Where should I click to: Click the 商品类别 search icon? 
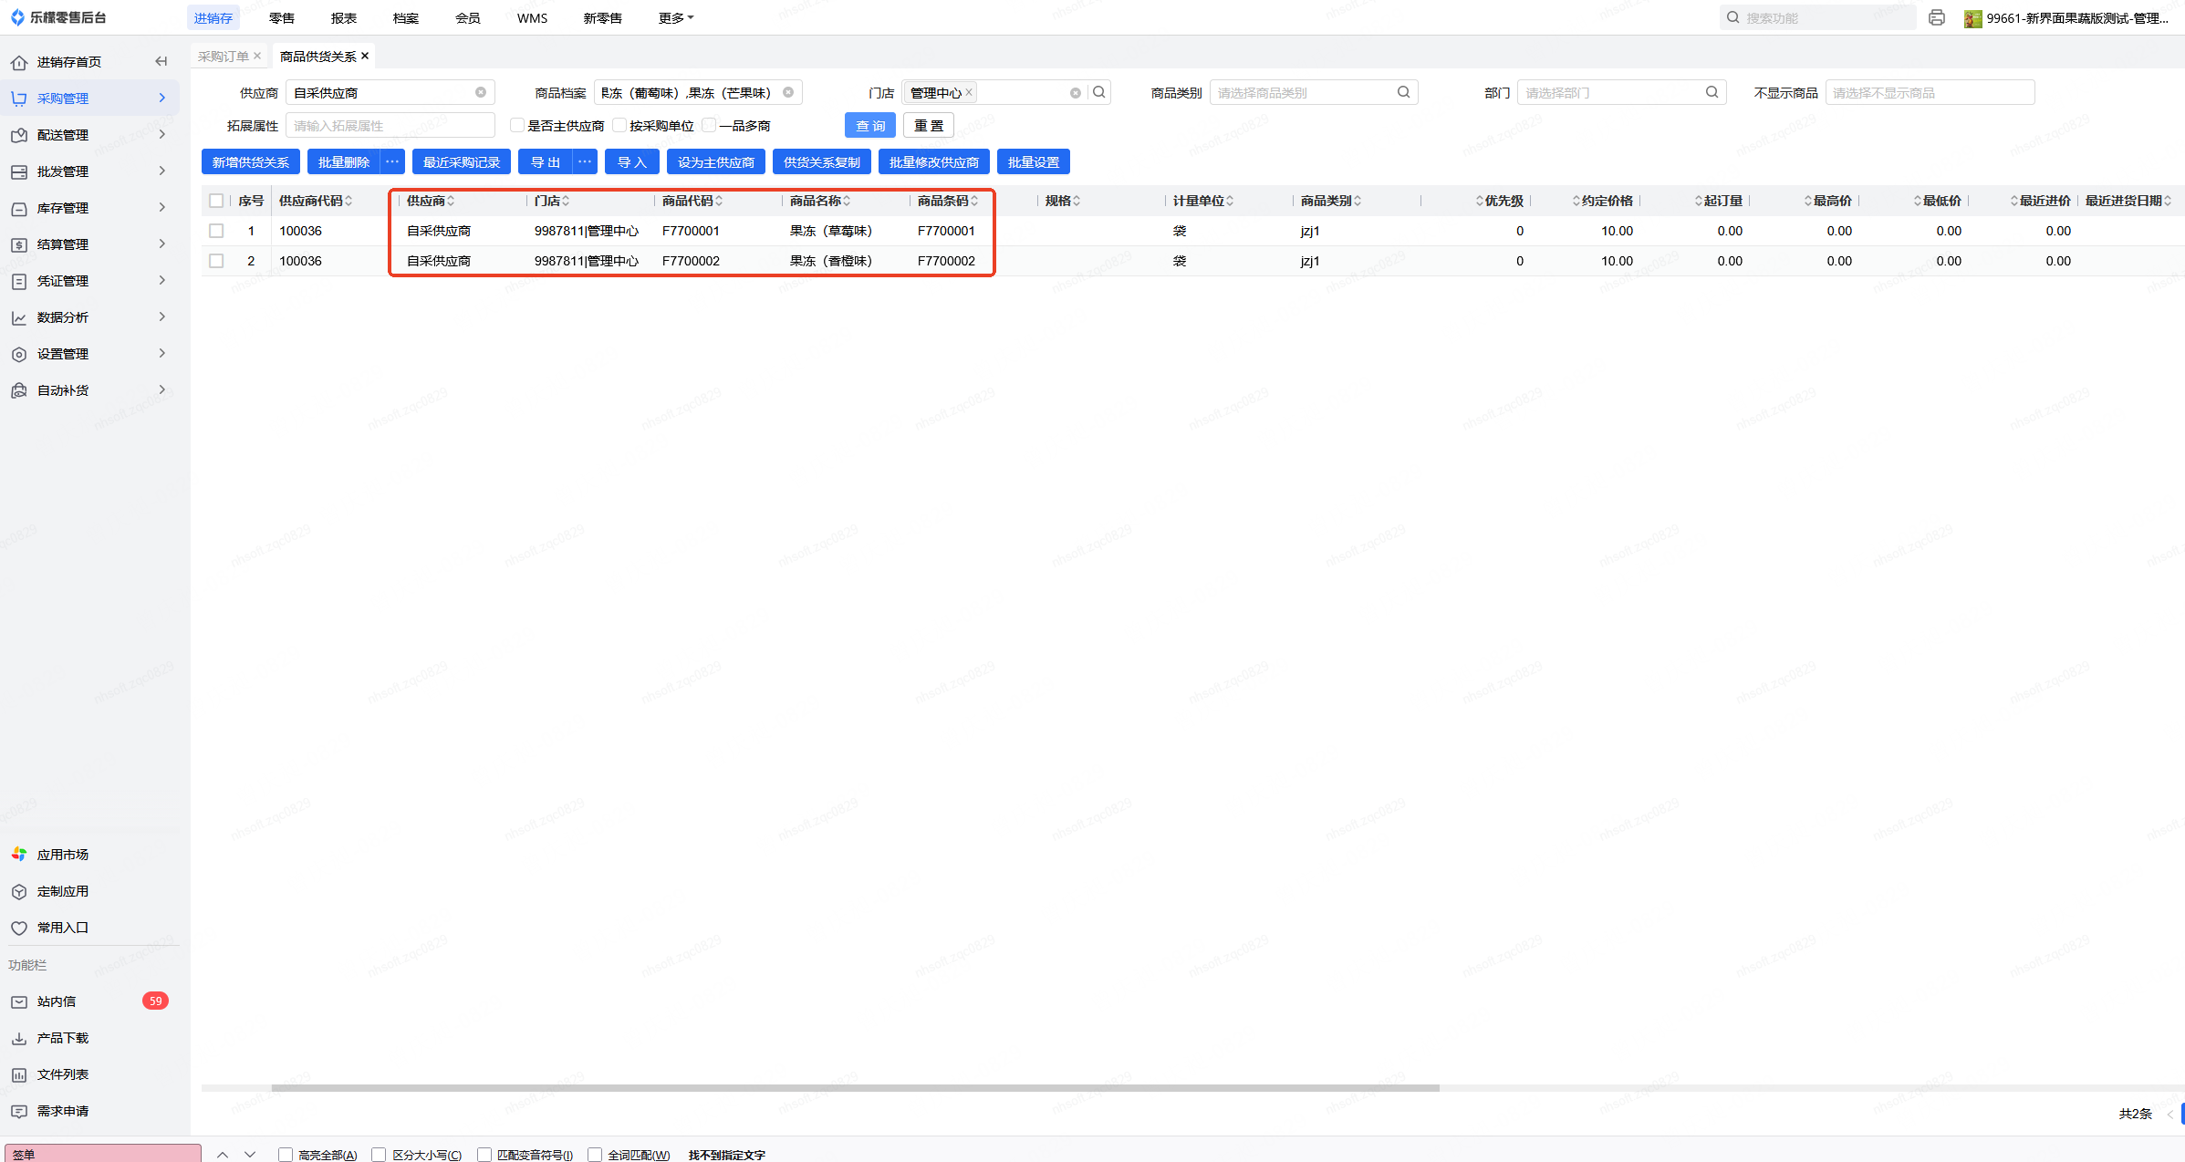tap(1403, 92)
